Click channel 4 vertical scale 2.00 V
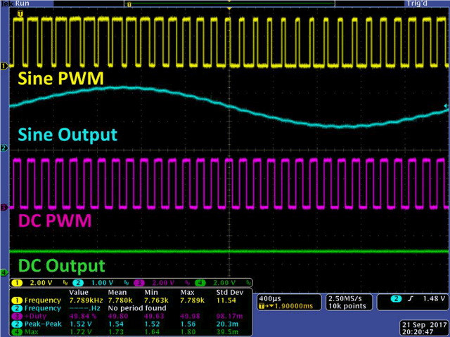The image size is (450, 337). click(x=224, y=283)
